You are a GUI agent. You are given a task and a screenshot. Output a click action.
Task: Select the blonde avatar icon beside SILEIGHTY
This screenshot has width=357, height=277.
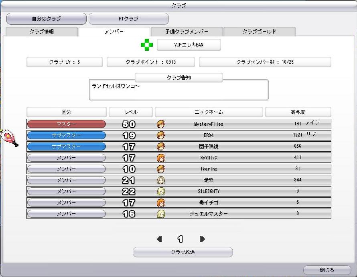[x=161, y=191]
